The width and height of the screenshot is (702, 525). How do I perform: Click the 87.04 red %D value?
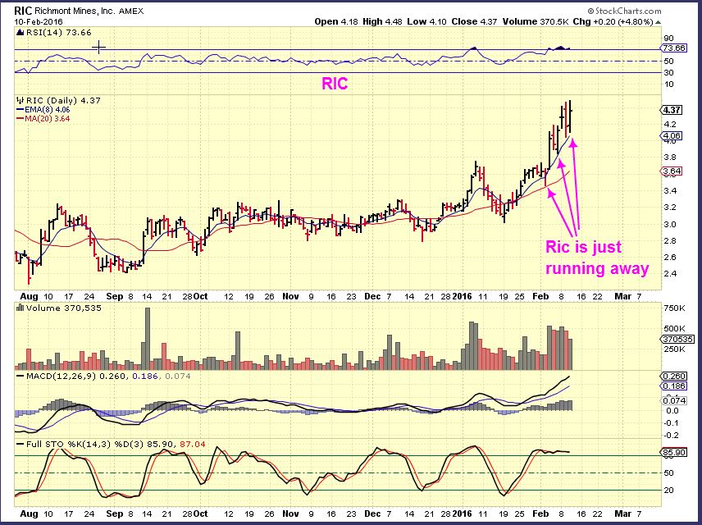point(193,445)
